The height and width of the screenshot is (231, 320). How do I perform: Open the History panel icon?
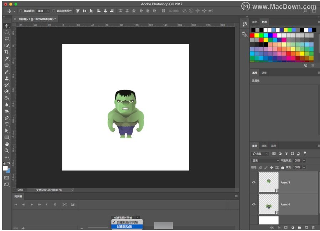(x=245, y=25)
